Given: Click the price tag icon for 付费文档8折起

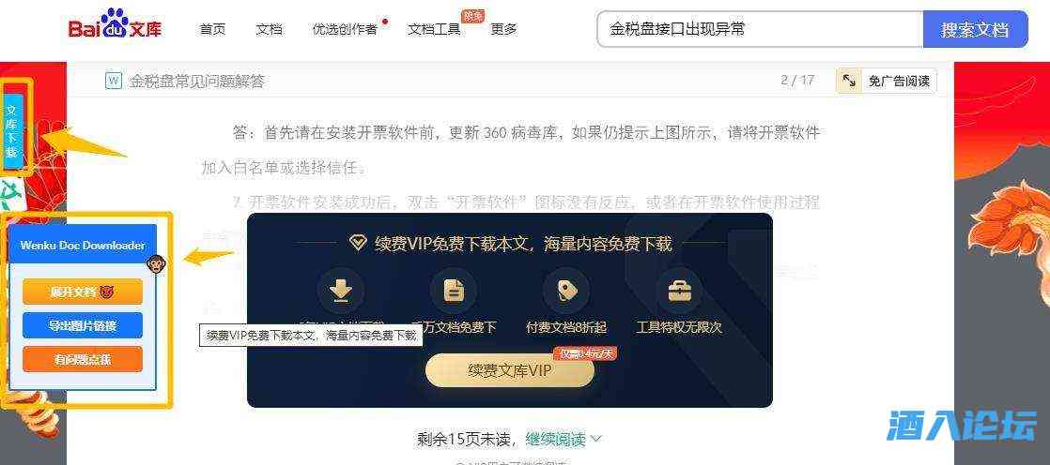Looking at the screenshot, I should tap(566, 291).
